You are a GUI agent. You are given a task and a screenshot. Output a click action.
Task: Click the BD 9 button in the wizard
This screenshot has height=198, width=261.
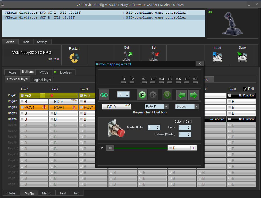(x=116, y=107)
